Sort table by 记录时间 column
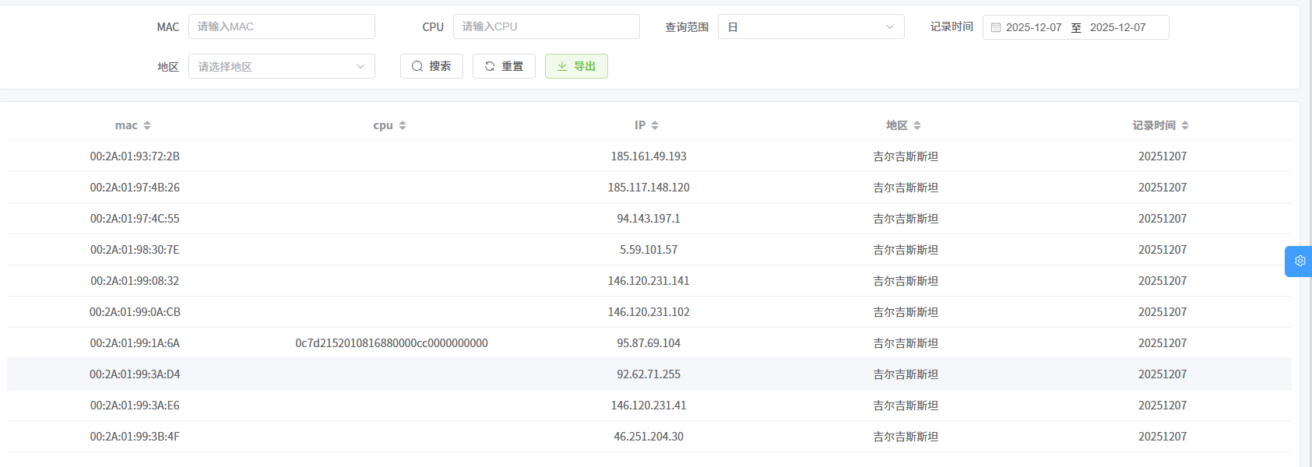The height and width of the screenshot is (467, 1312). click(1184, 125)
